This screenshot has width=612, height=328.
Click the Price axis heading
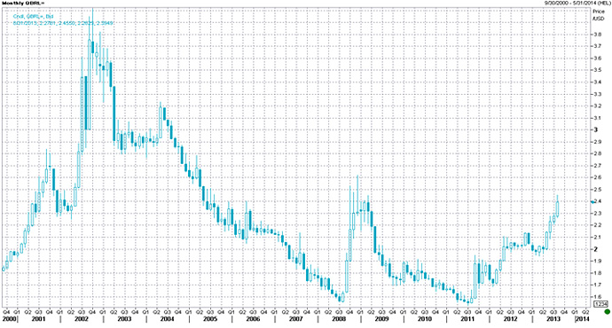[x=599, y=12]
